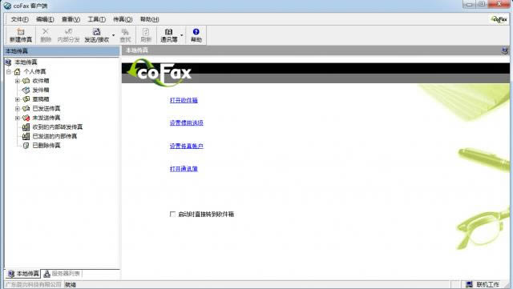Select 发件箱 label in the tree

tap(41, 90)
